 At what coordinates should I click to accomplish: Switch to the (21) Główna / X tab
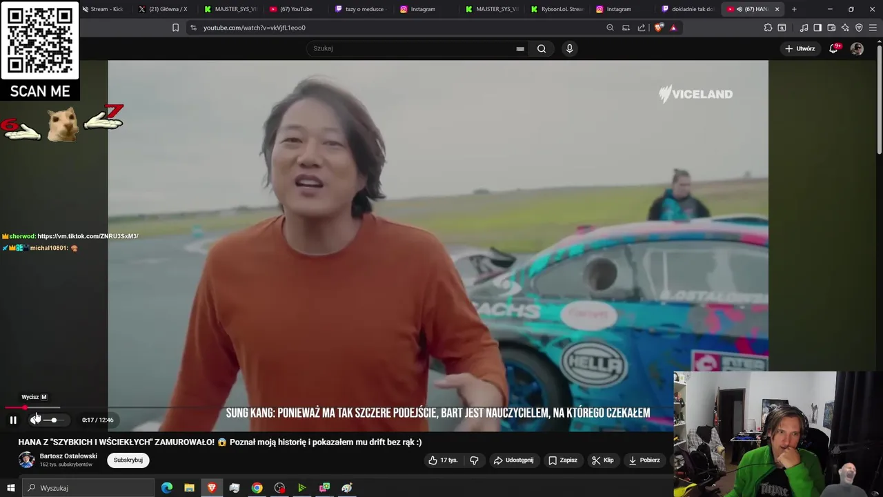(x=163, y=9)
